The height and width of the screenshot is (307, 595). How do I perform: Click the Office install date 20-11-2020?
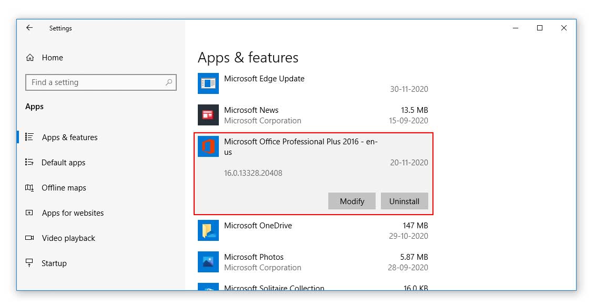click(x=409, y=162)
